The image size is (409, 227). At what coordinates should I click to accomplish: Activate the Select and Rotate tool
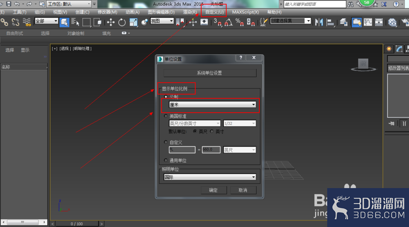[122, 22]
